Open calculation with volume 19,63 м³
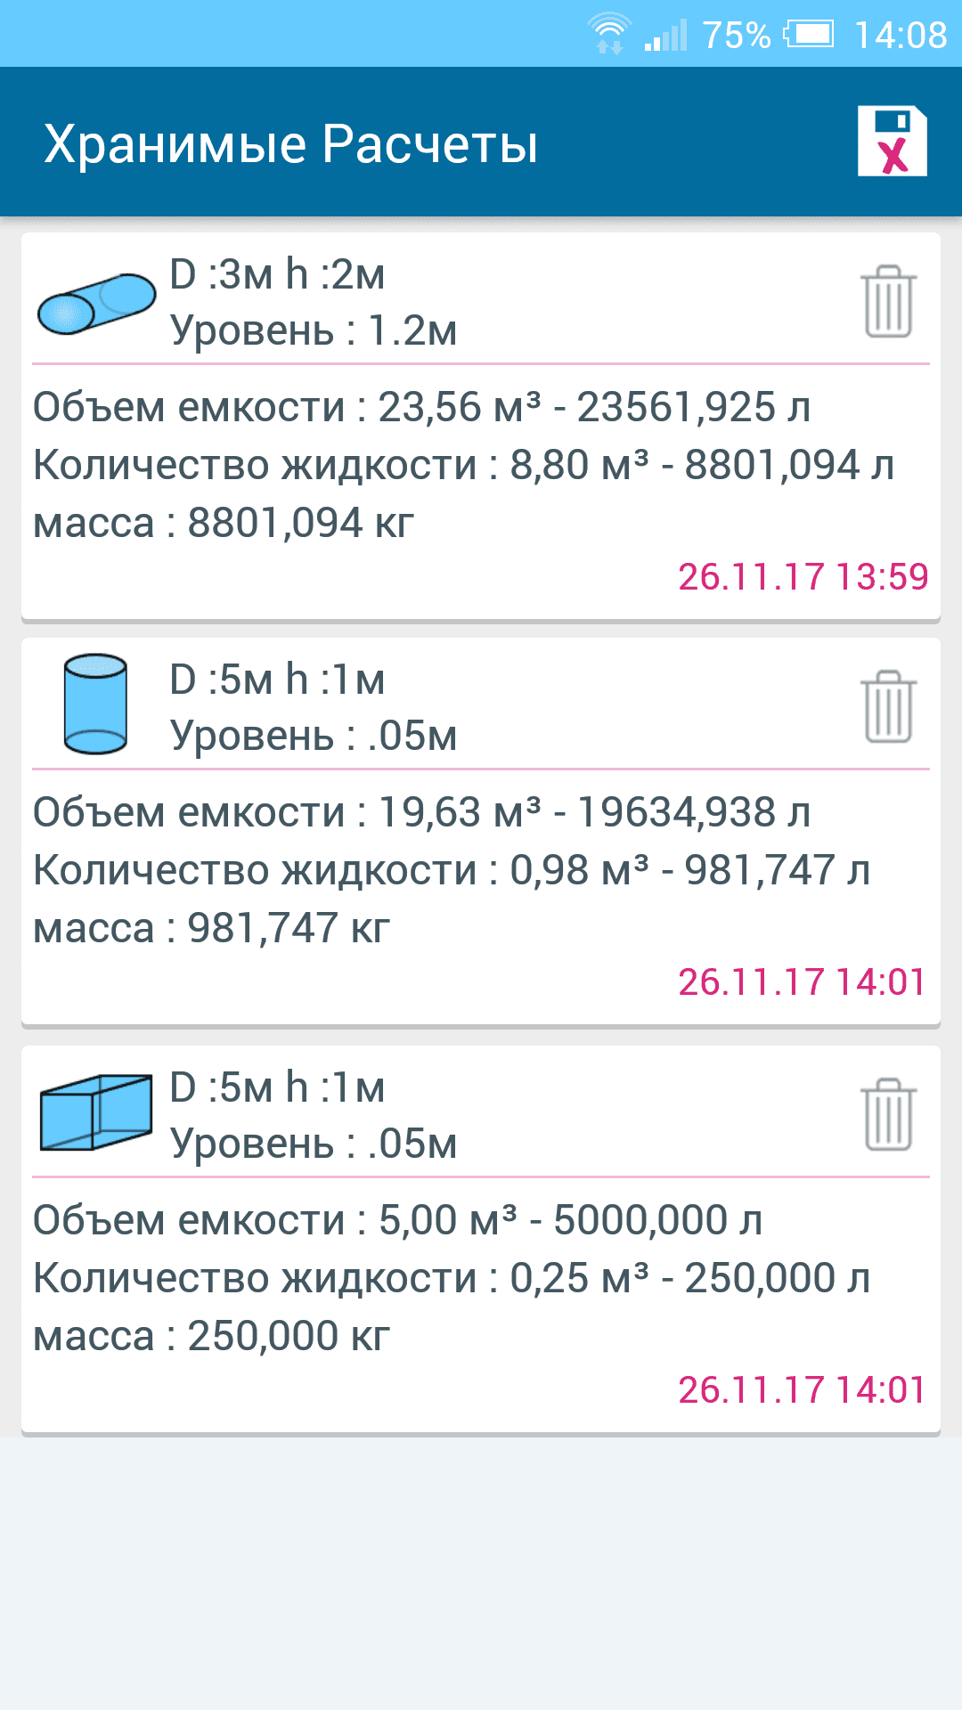Viewport: 962px width, 1710px height. pos(421,812)
